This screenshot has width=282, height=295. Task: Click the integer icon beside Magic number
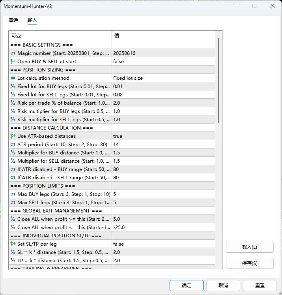coord(13,53)
